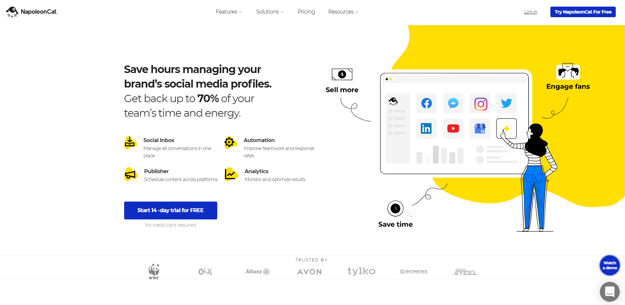Click 'Improve teamwork and response rates' text

(279, 152)
